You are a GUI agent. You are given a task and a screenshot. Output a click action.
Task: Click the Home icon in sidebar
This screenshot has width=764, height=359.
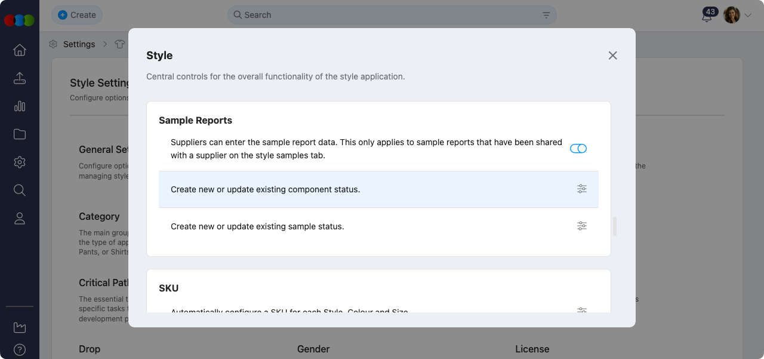coord(20,50)
